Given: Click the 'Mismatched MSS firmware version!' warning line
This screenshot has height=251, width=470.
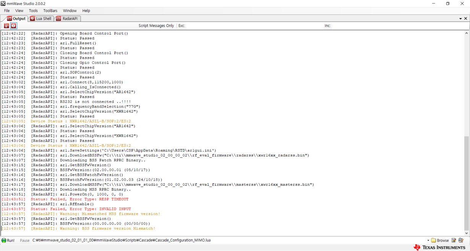Looking at the screenshot, I should tap(81, 214).
